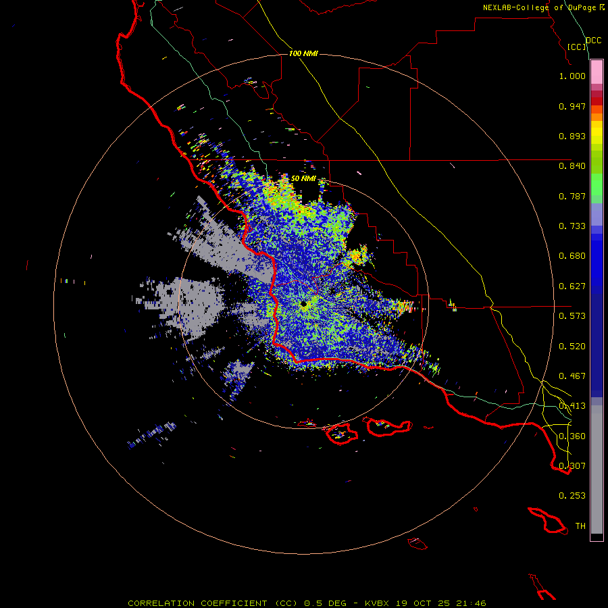
Task: Select the 0.307 legend value
Action: 572,466
